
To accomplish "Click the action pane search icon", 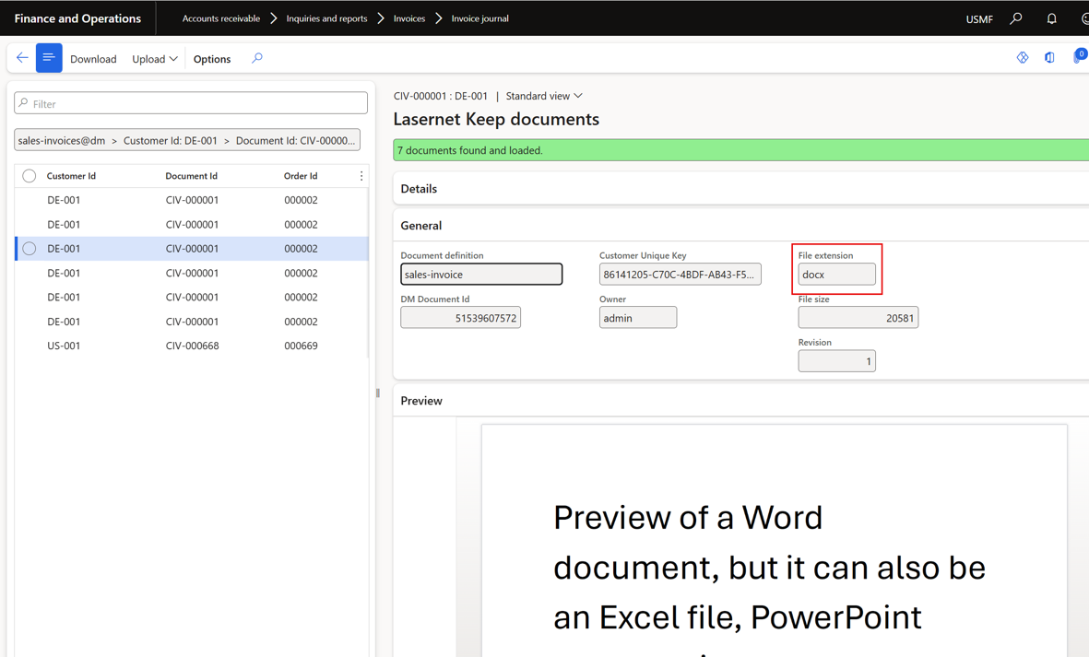I will click(257, 58).
